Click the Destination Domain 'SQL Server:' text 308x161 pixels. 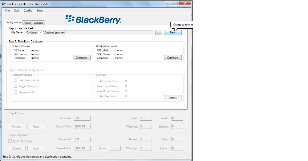[104, 54]
